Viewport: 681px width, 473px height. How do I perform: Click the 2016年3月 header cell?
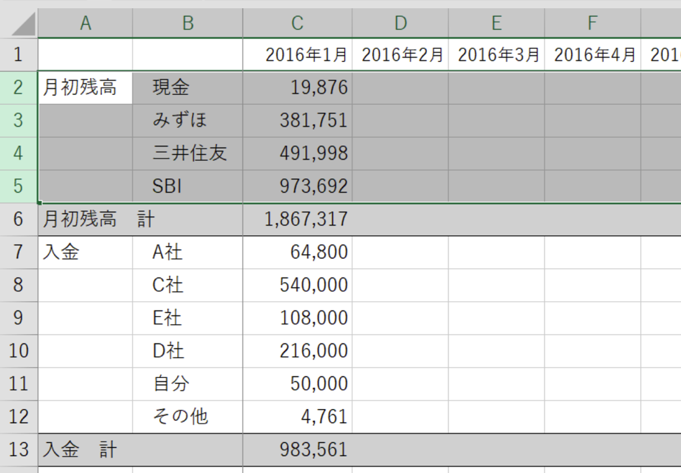point(496,55)
